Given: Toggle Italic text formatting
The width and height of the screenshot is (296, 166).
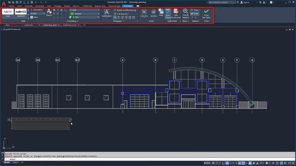Looking at the screenshot, I should [58, 10].
